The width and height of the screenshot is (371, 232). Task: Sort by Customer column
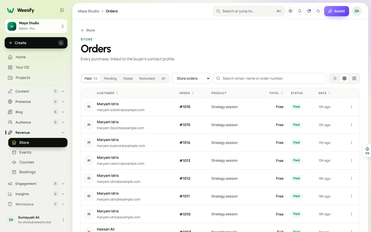coord(107,93)
